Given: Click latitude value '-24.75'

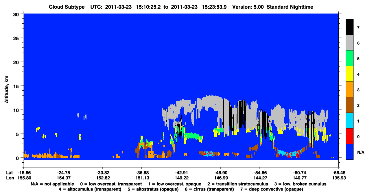Looking at the screenshot, I should click(x=63, y=172).
